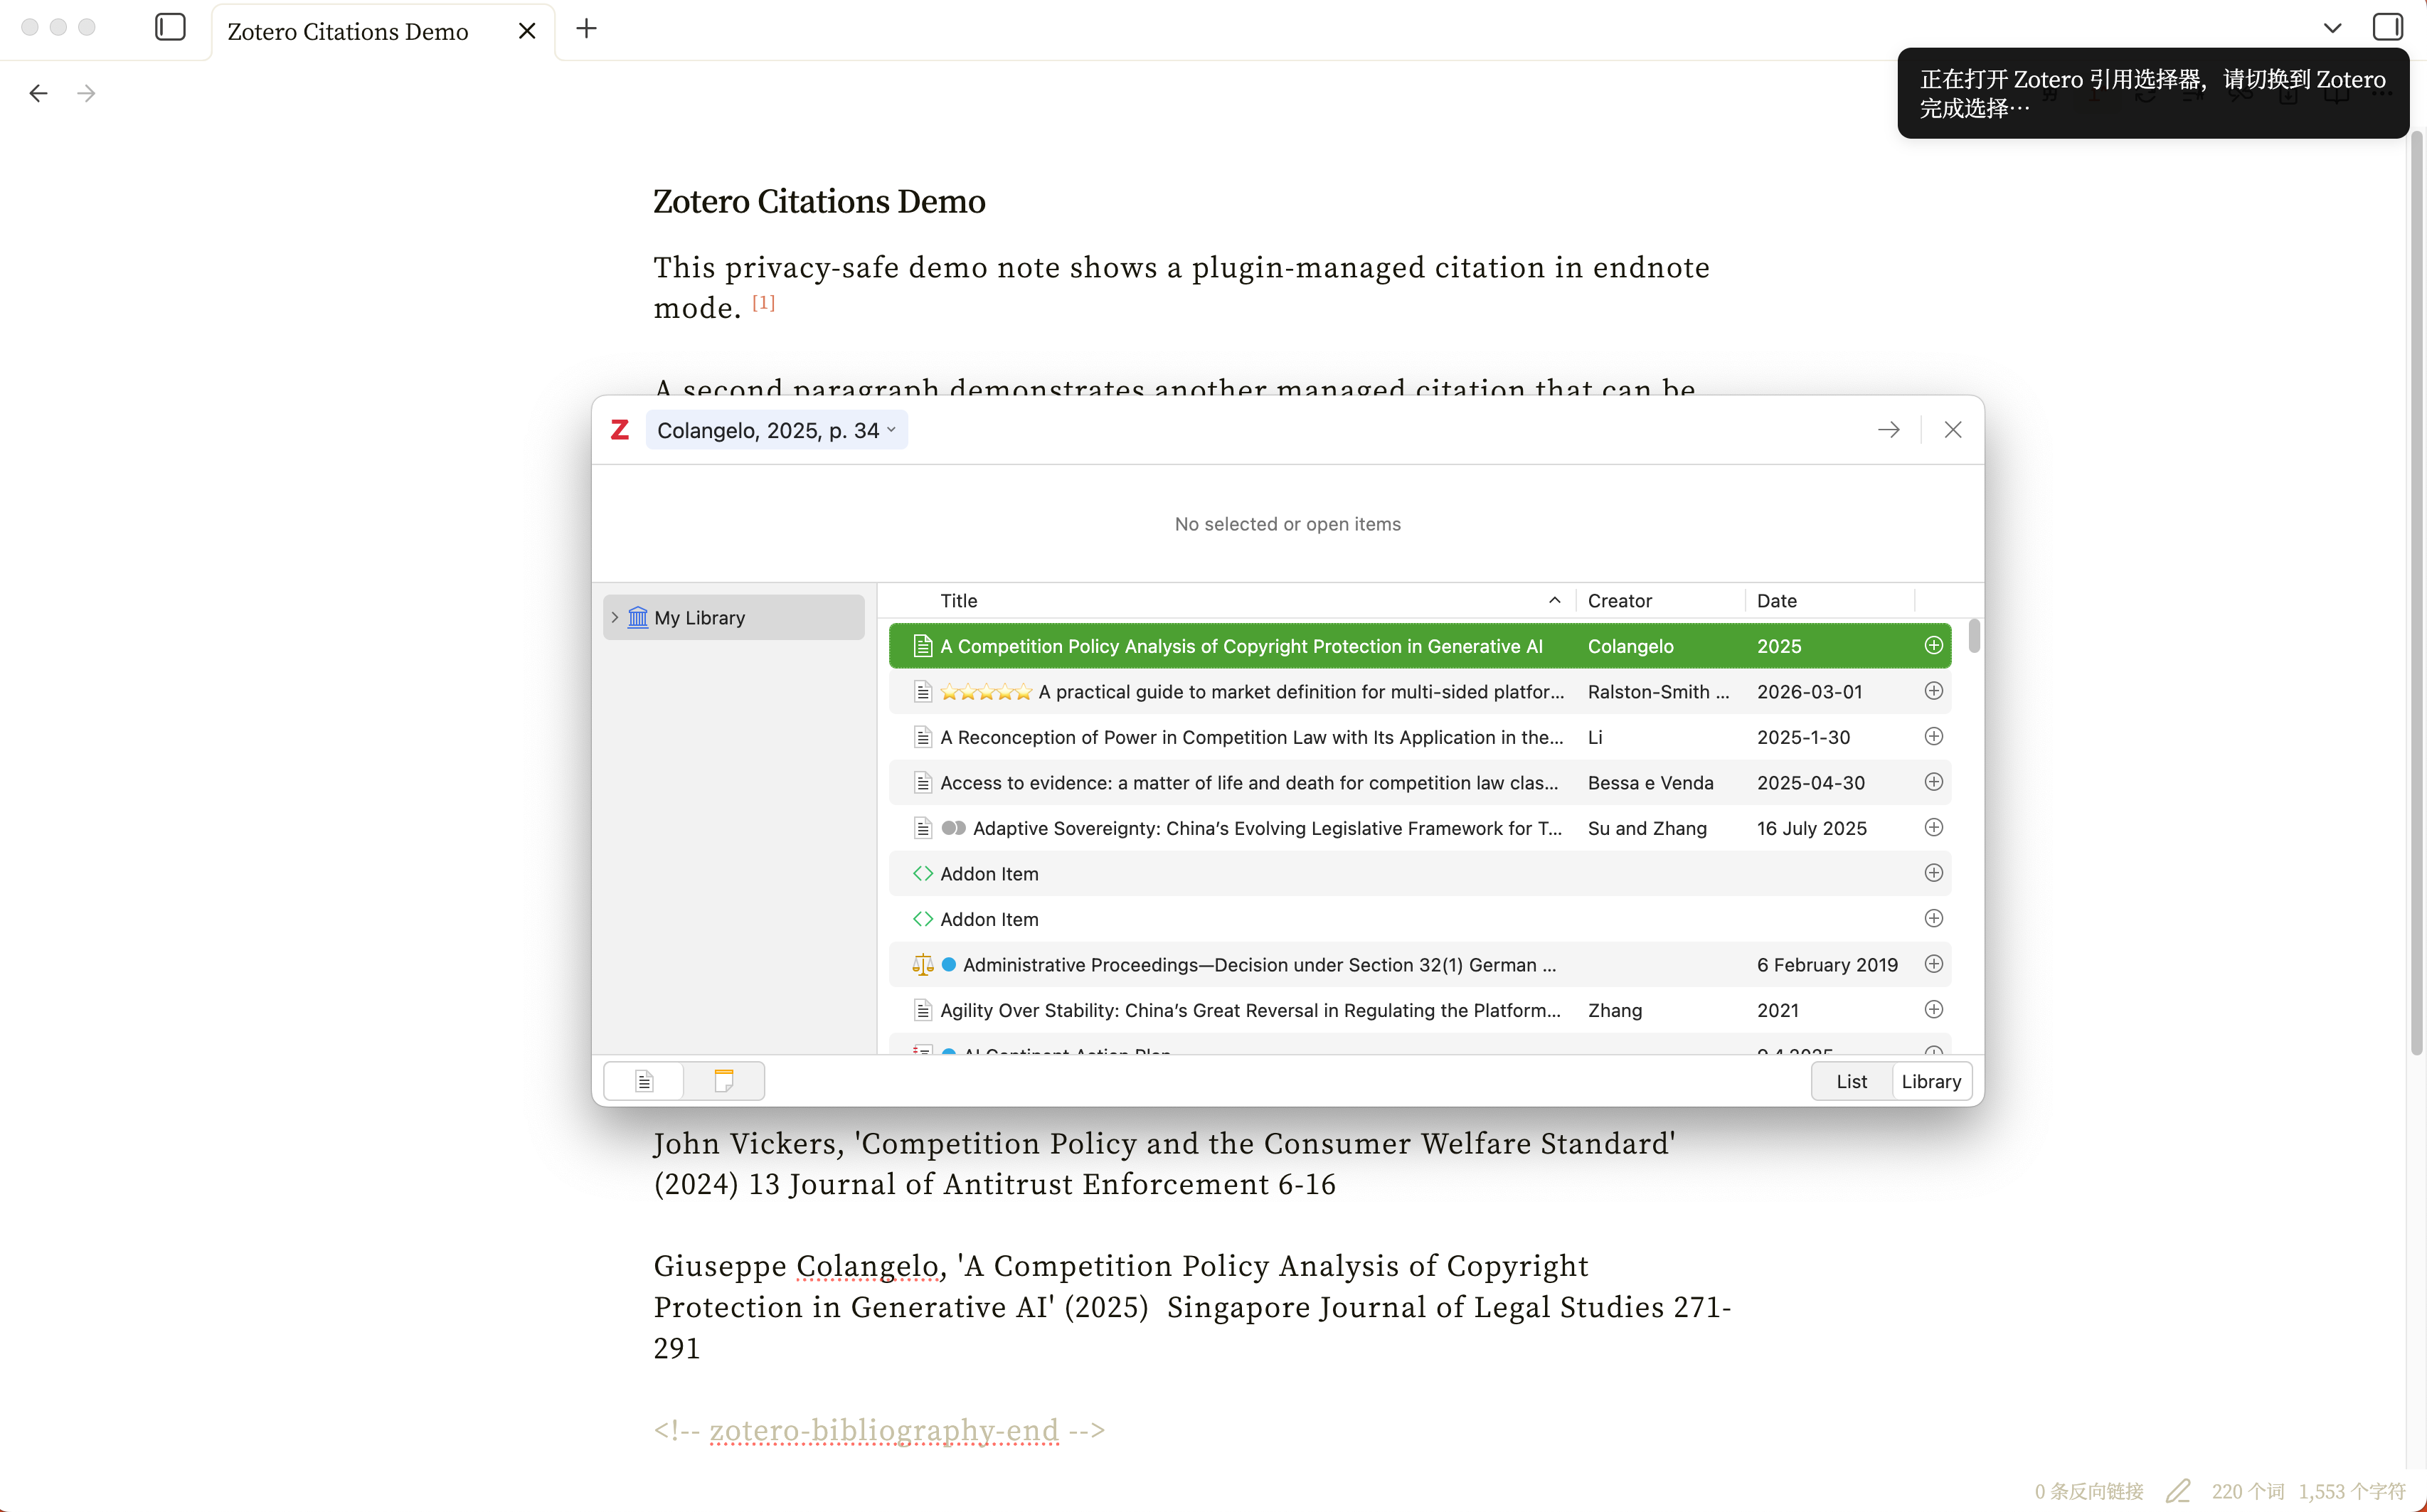The height and width of the screenshot is (1512, 2427).
Task: Add the Ralston-Smith item via plus icon
Action: 1933,691
